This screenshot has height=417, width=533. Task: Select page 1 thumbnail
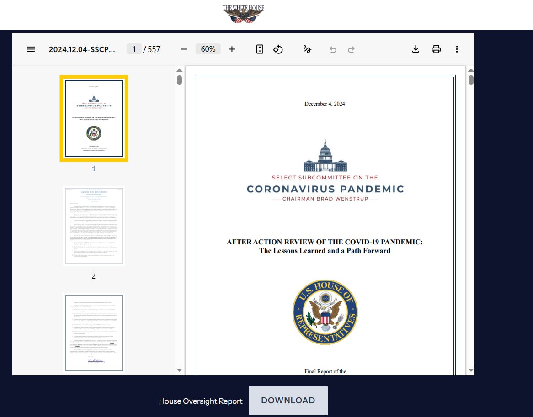click(x=94, y=118)
